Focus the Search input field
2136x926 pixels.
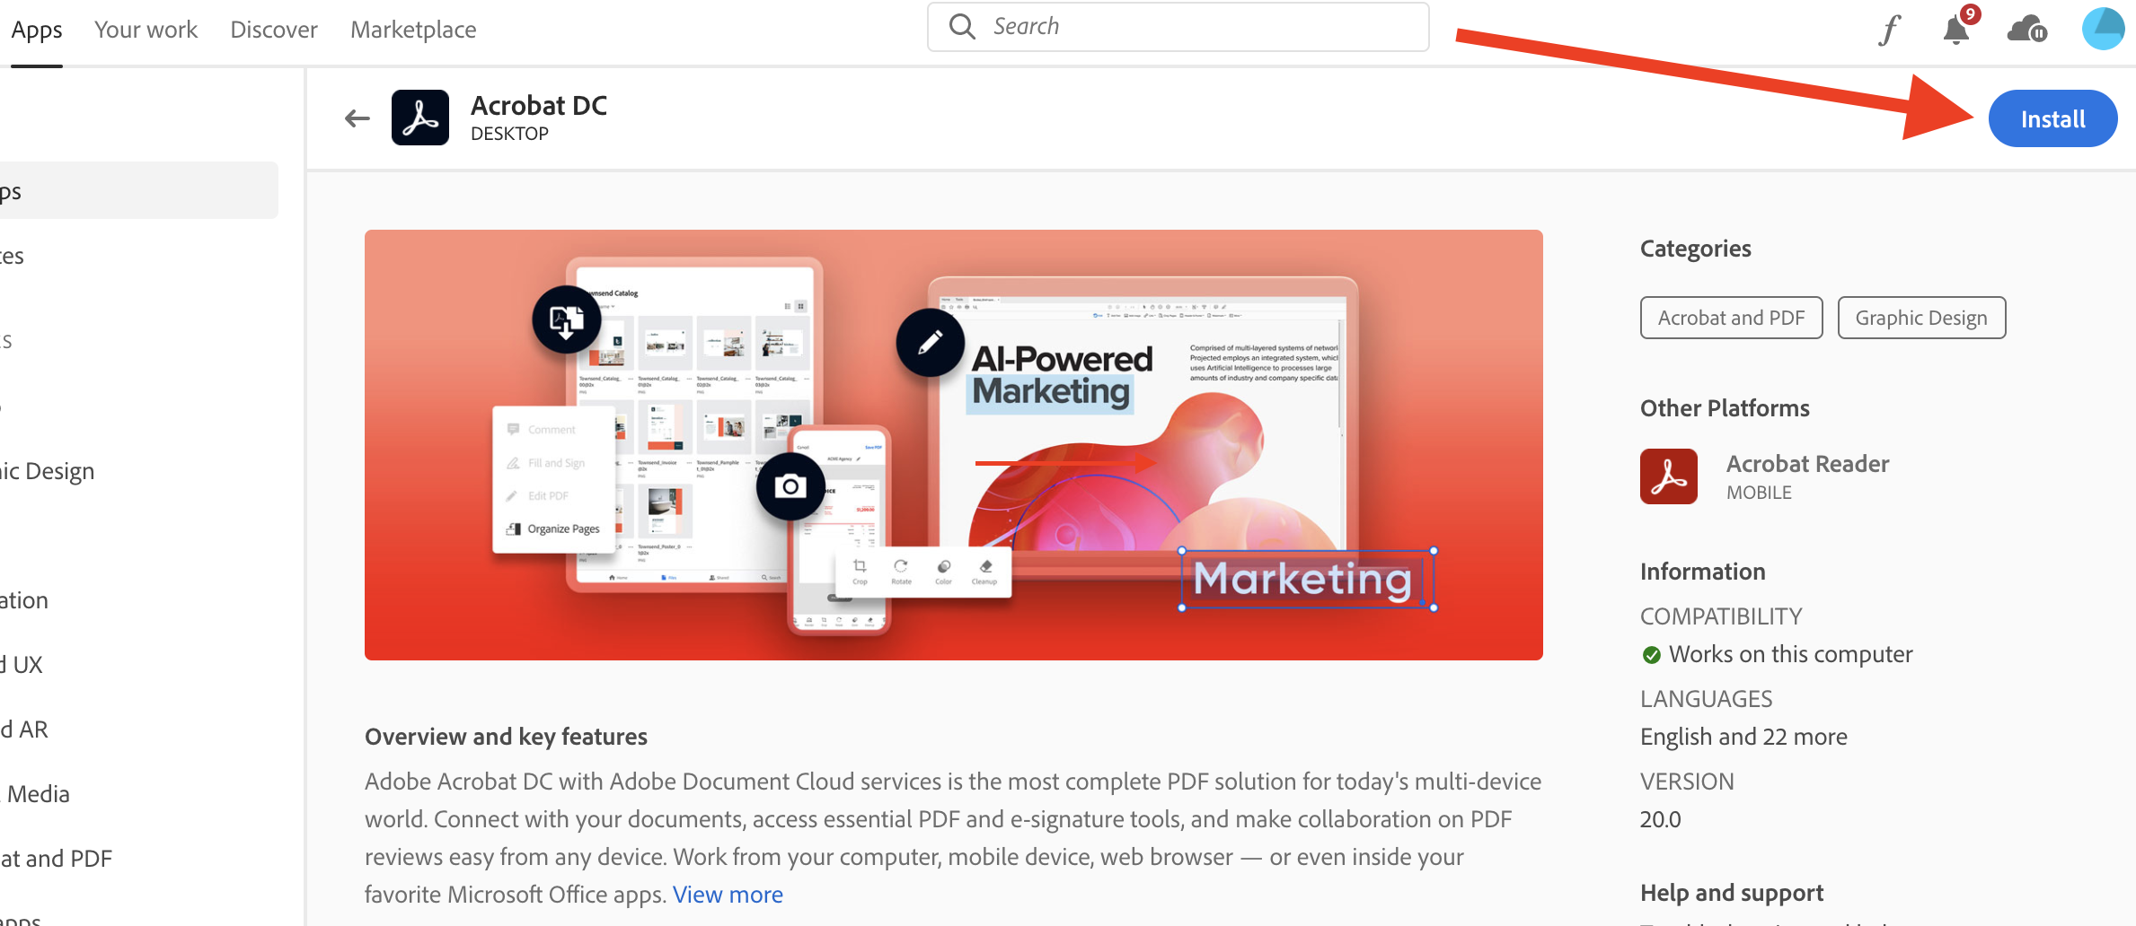1178,27
